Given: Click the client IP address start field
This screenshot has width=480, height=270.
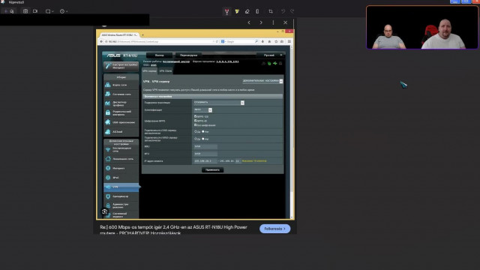Looking at the screenshot, I should (x=205, y=160).
